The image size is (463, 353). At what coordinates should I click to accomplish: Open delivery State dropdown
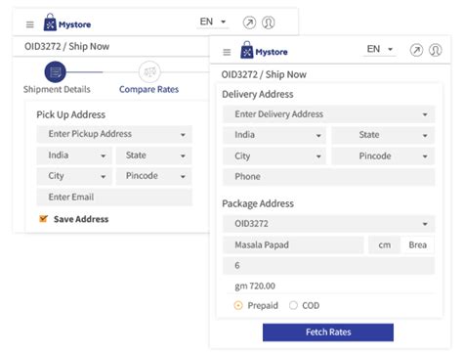click(383, 135)
